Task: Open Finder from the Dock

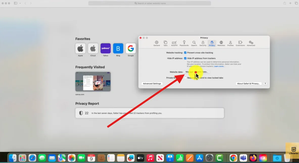Action: coord(13,158)
